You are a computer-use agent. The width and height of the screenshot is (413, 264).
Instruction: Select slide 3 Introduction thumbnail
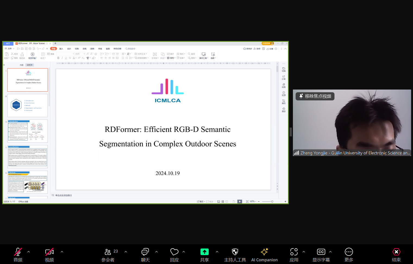coord(28,131)
